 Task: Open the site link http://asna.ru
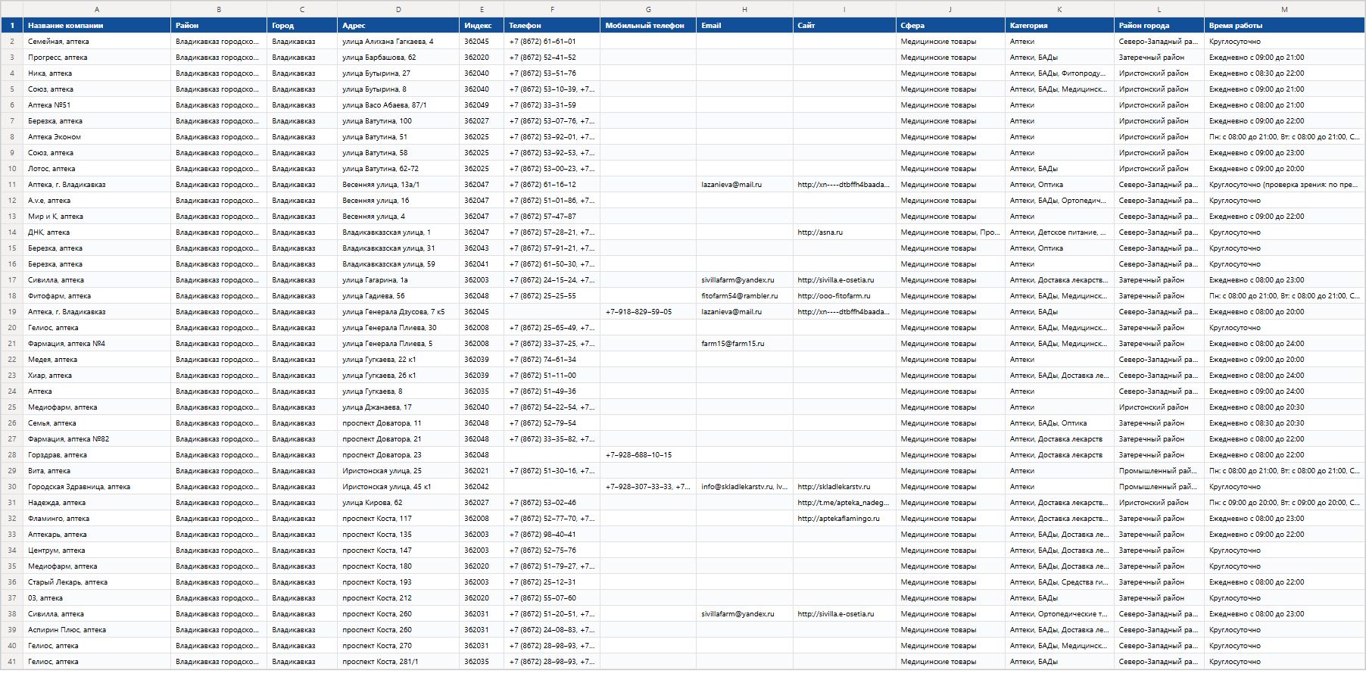coord(844,232)
